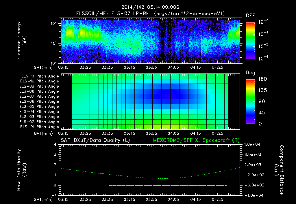296x204 pixels.
Task: Click the Component Distance (km) axis label
Action: (x=279, y=170)
